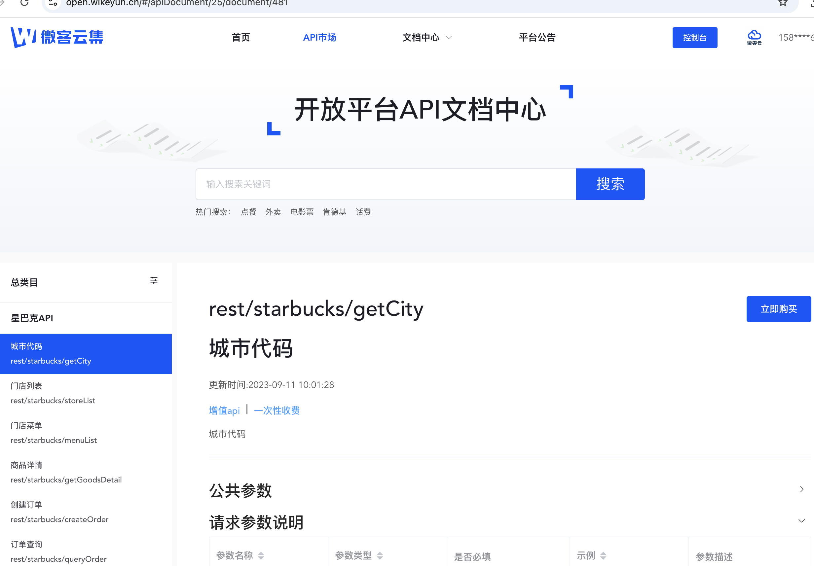
Task: Click the 星巴克API category heading
Action: point(32,318)
